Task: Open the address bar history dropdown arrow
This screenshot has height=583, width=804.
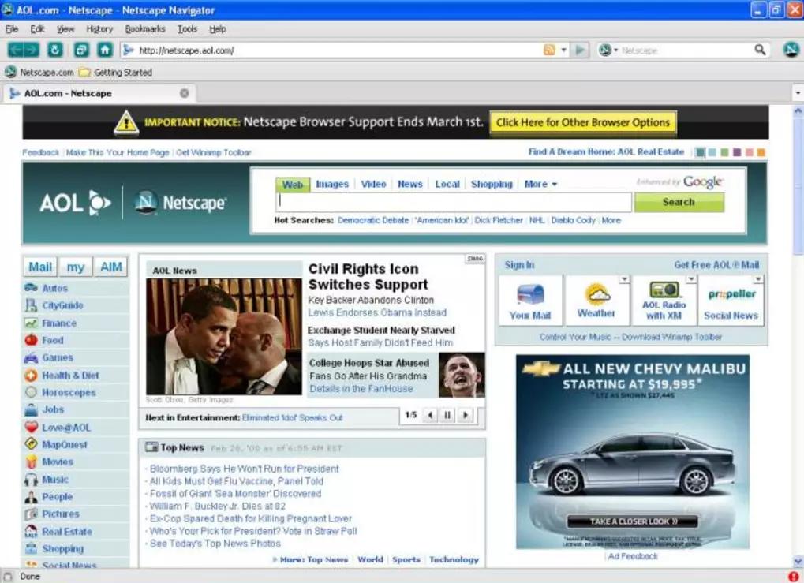Action: pyautogui.click(x=563, y=50)
